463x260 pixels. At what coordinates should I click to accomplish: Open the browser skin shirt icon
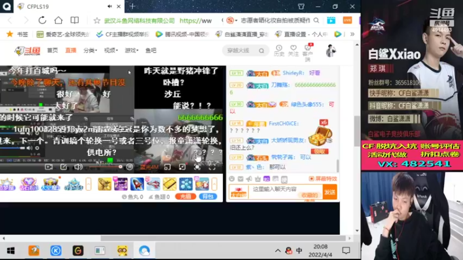(x=301, y=6)
